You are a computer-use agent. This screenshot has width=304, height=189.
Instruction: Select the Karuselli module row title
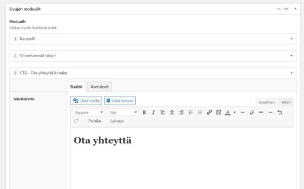[27, 39]
